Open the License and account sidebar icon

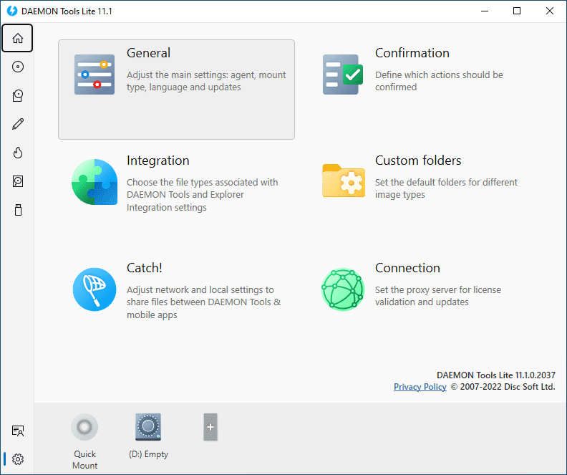18,431
